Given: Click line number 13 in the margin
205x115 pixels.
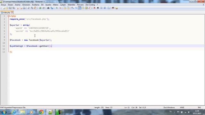Looking at the screenshot, I should pos(4,52).
